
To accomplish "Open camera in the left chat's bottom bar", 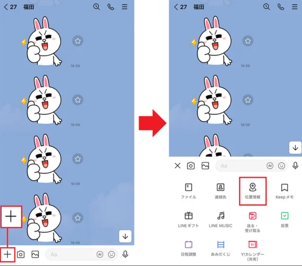I will 21,255.
